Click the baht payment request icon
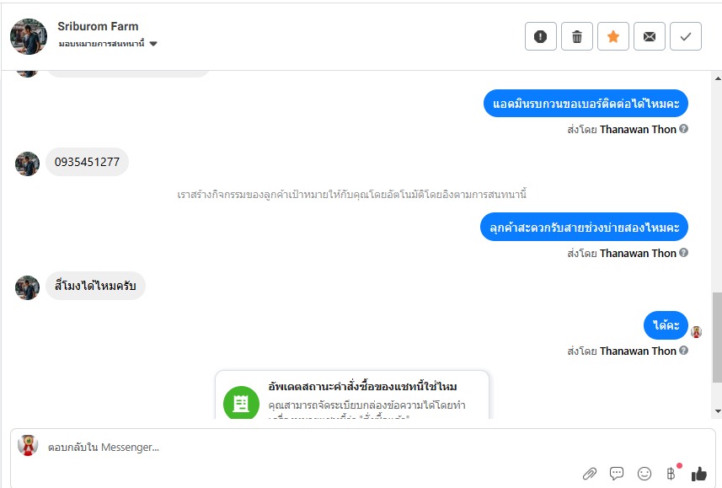 671,474
